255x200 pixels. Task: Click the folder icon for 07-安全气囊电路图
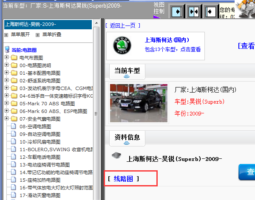point(14,118)
